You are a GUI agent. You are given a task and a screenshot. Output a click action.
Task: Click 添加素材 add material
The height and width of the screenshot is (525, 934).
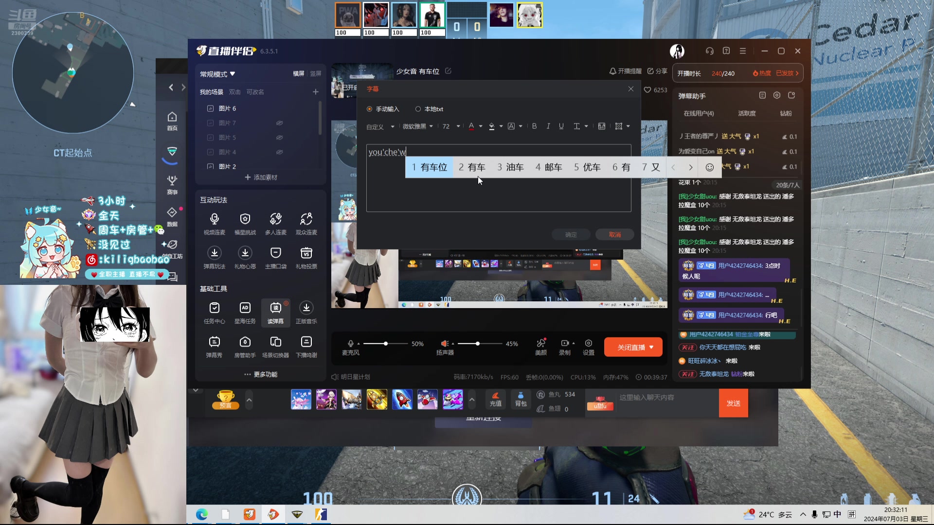[261, 177]
